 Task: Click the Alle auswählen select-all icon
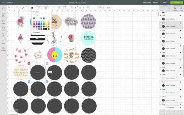(x=40, y=8)
